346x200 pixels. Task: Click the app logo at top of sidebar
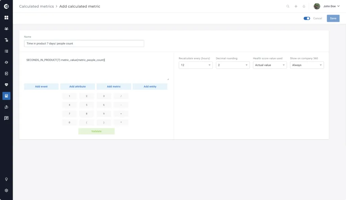tap(6, 6)
